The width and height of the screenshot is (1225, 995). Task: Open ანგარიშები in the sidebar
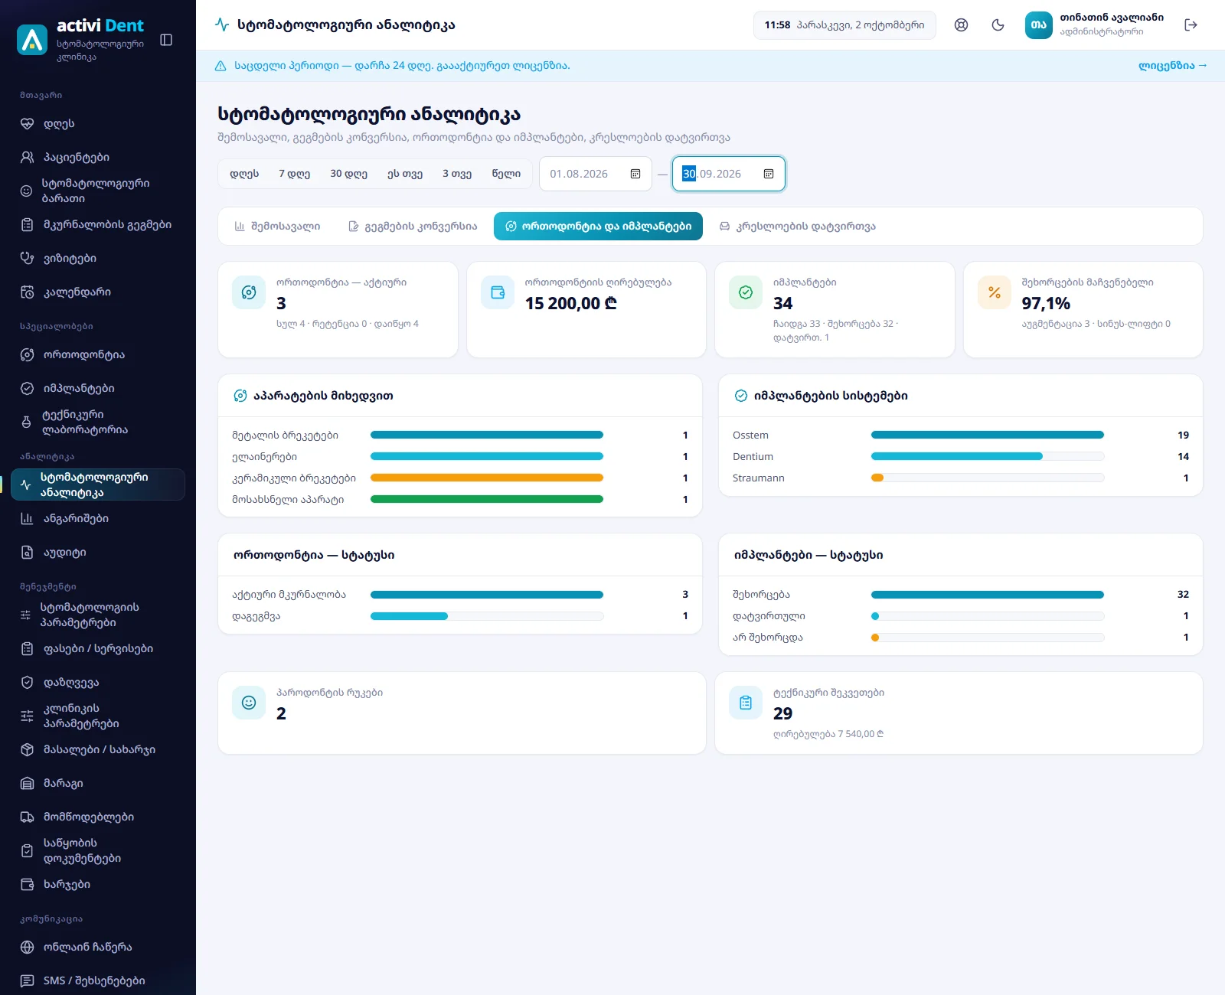(x=98, y=518)
